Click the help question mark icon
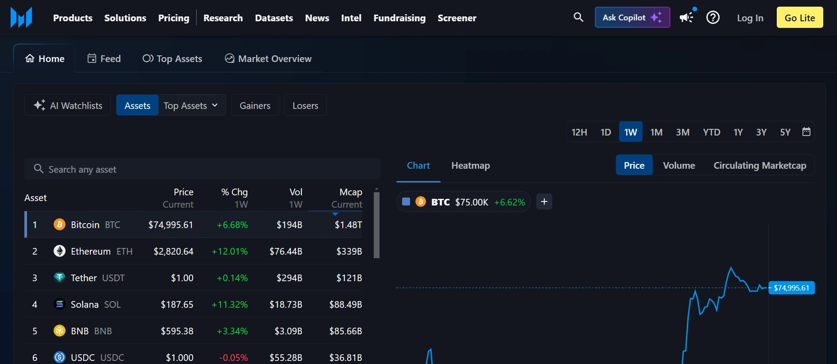This screenshot has height=364, width=837. (713, 18)
